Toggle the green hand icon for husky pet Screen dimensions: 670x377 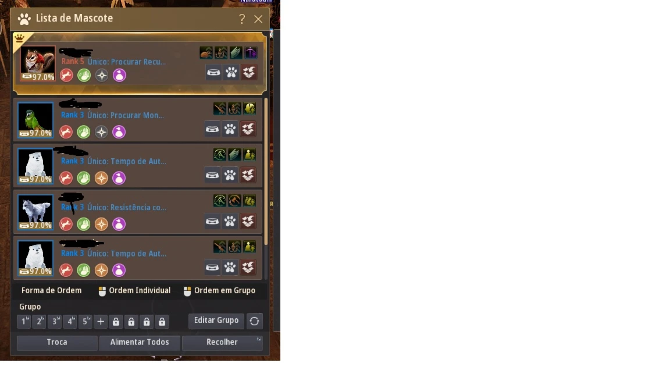[84, 224]
